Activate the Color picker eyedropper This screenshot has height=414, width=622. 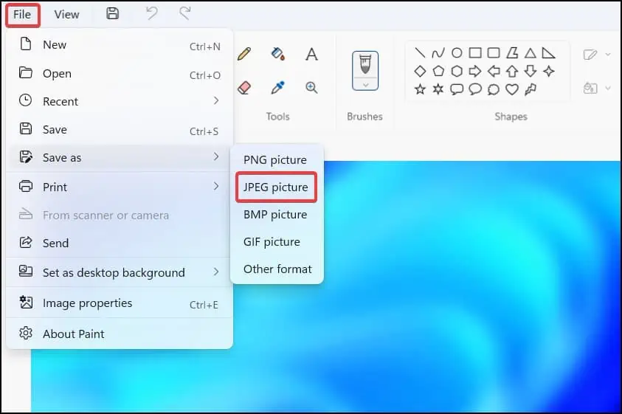coord(278,88)
